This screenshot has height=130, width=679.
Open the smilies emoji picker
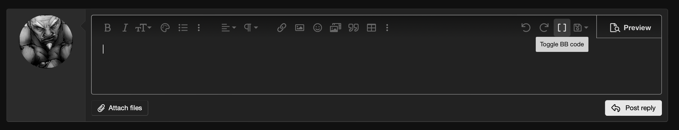coord(317,28)
